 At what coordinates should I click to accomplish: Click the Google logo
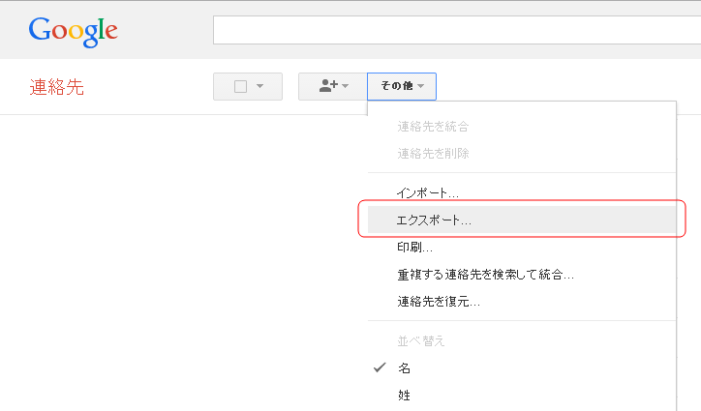74,32
